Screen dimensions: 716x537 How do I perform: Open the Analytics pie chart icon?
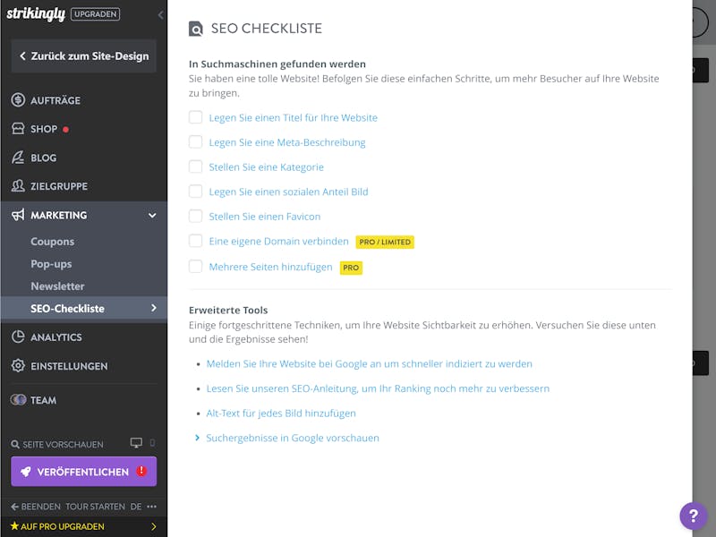18,337
